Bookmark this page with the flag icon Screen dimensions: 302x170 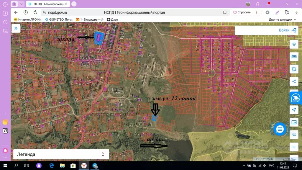pos(225,12)
